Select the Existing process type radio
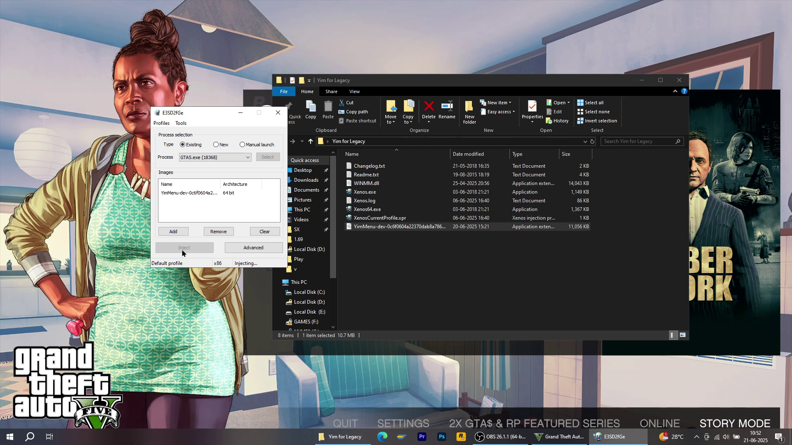Image resolution: width=792 pixels, height=445 pixels. [182, 145]
